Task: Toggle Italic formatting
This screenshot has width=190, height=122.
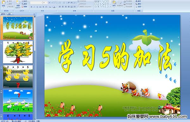Action: (34, 7)
